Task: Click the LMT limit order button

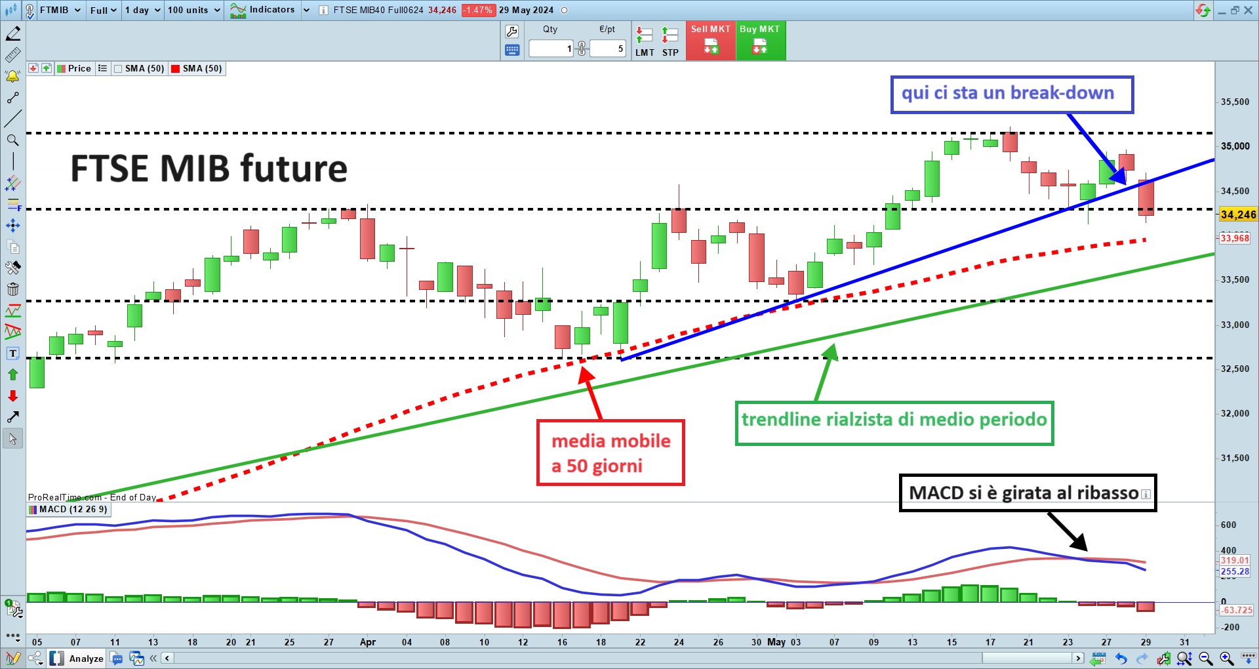Action: point(645,42)
